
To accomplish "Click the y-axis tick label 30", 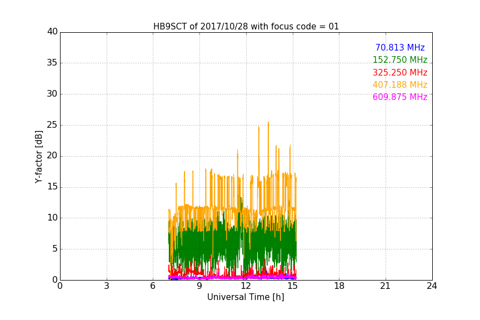I will coord(52,94).
